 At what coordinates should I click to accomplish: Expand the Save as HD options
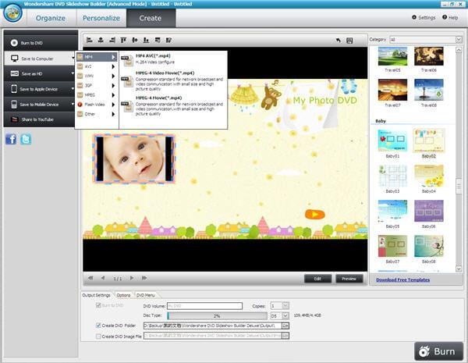41,74
